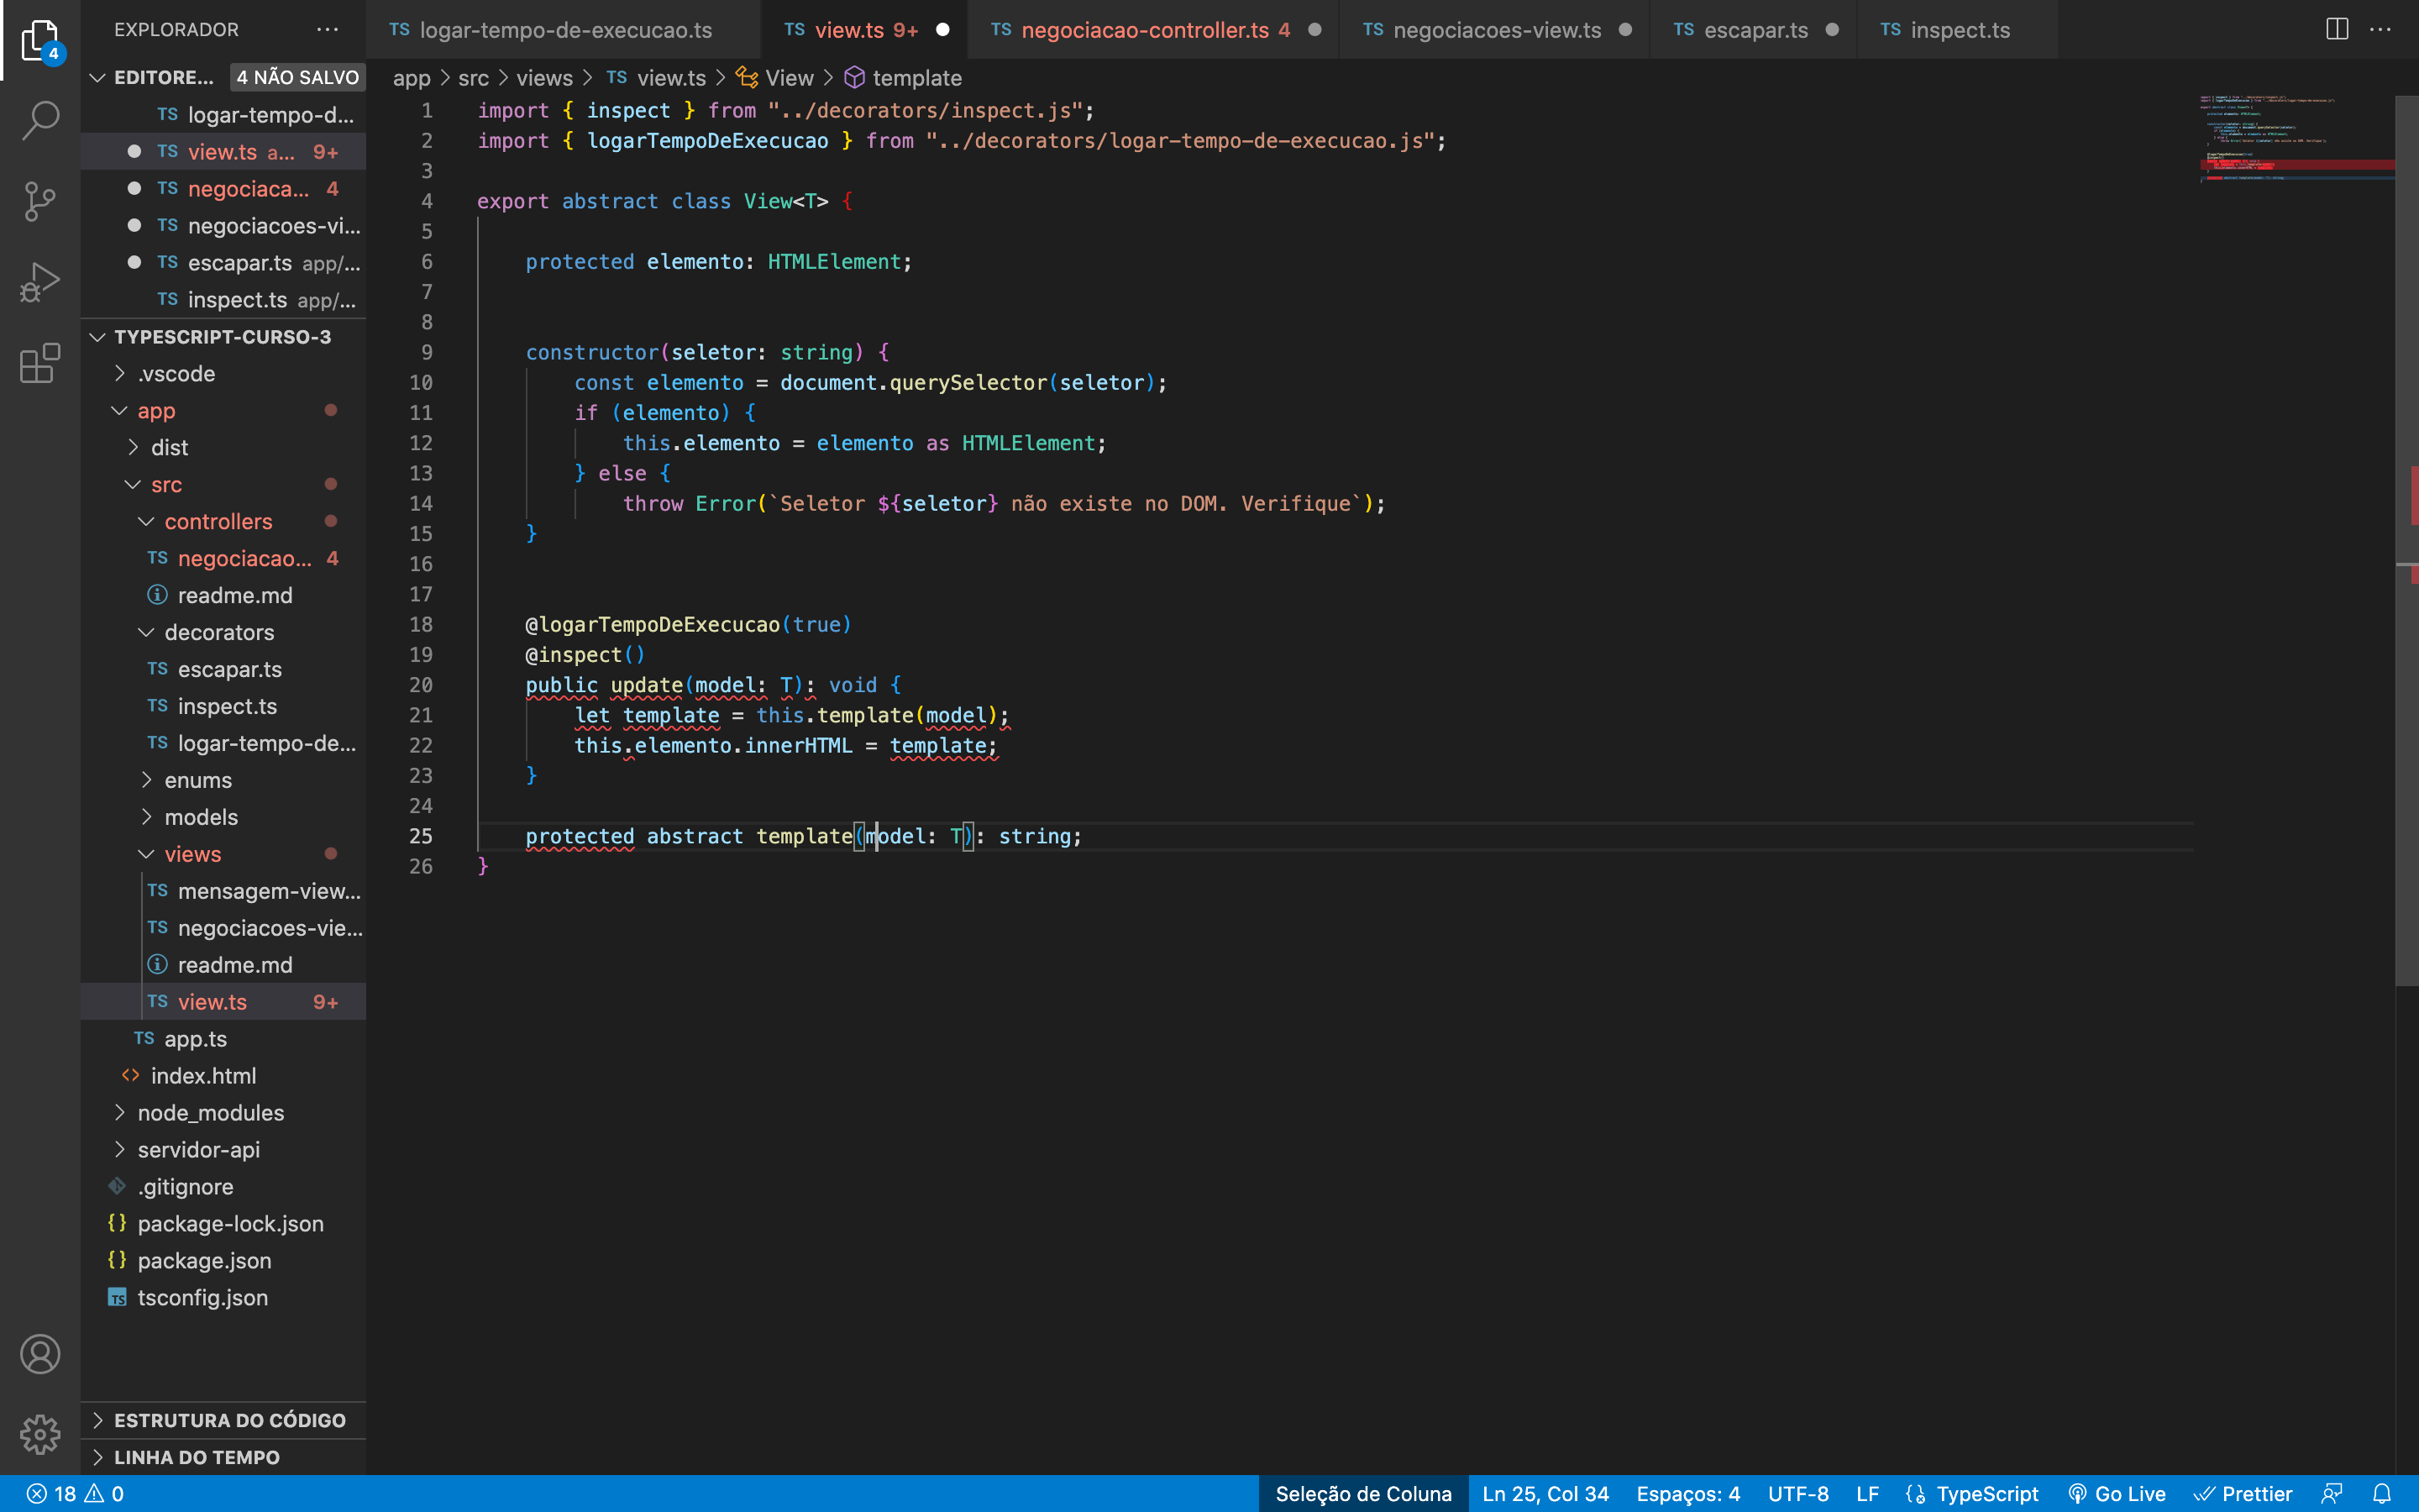Open the Source Control view
The height and width of the screenshot is (1512, 2419).
pyautogui.click(x=40, y=201)
